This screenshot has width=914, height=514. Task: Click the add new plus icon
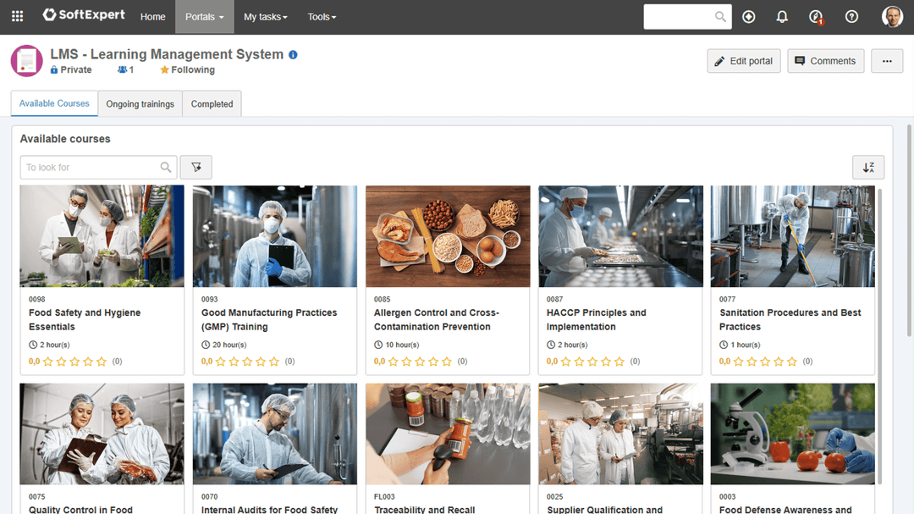point(748,17)
